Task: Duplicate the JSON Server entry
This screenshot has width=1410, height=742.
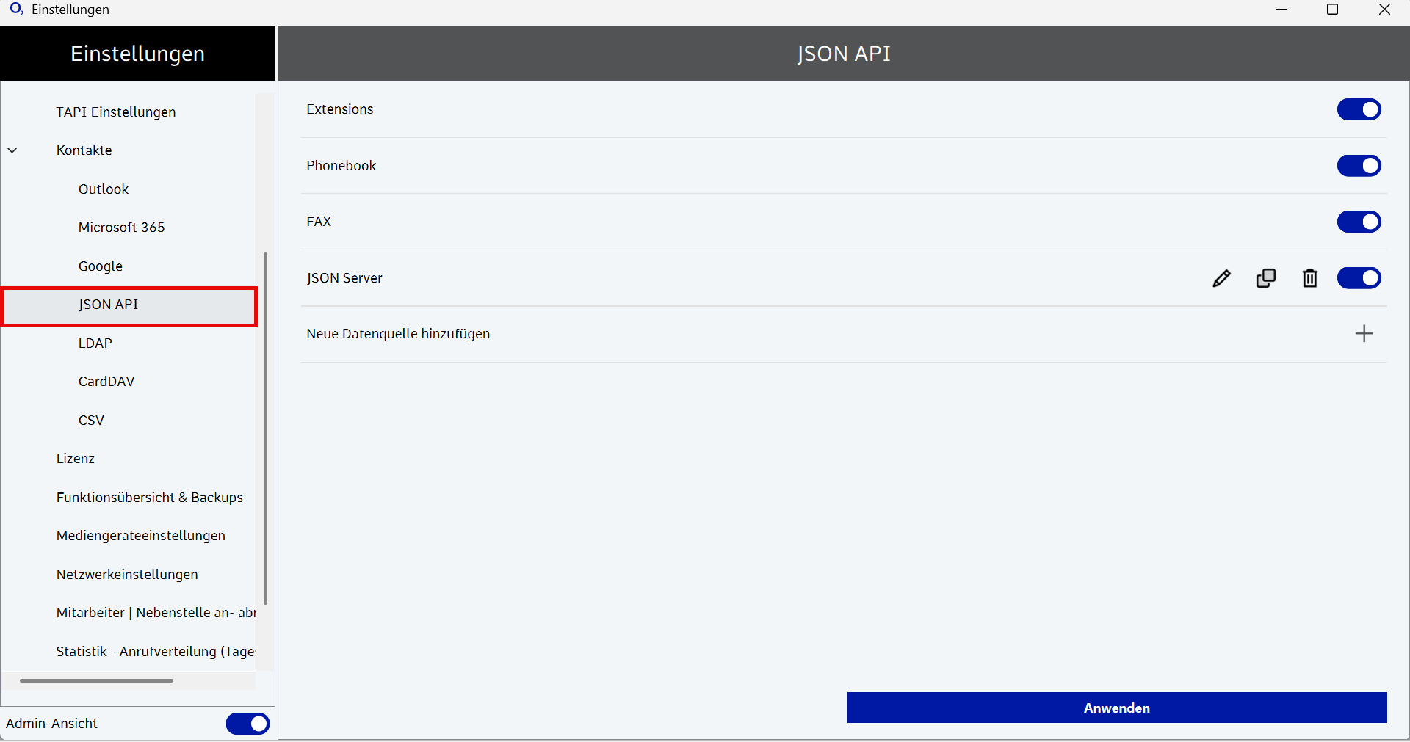Action: pos(1265,278)
